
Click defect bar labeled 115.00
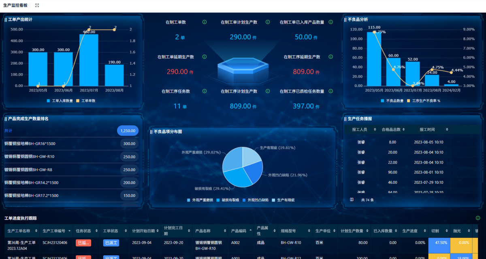(x=374, y=59)
